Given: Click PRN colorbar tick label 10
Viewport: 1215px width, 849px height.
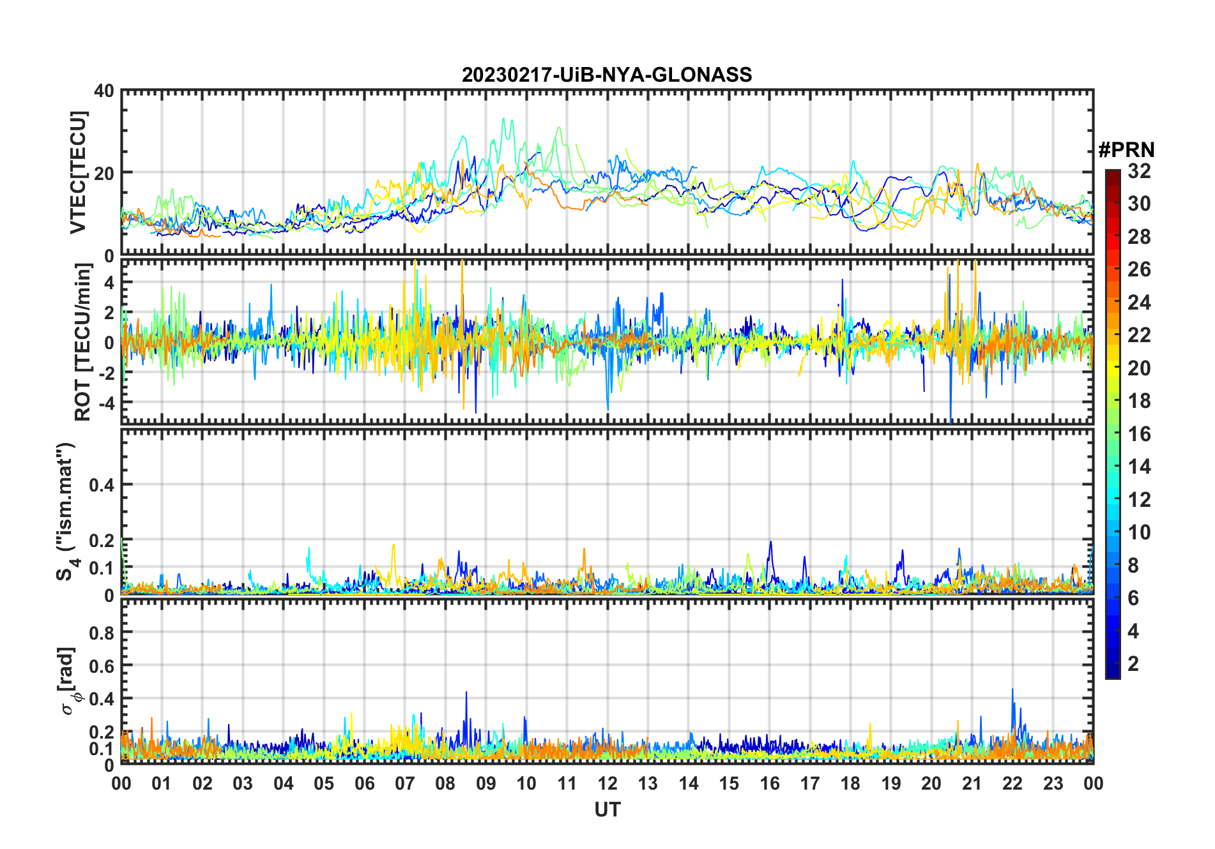Looking at the screenshot, I should tap(1140, 532).
